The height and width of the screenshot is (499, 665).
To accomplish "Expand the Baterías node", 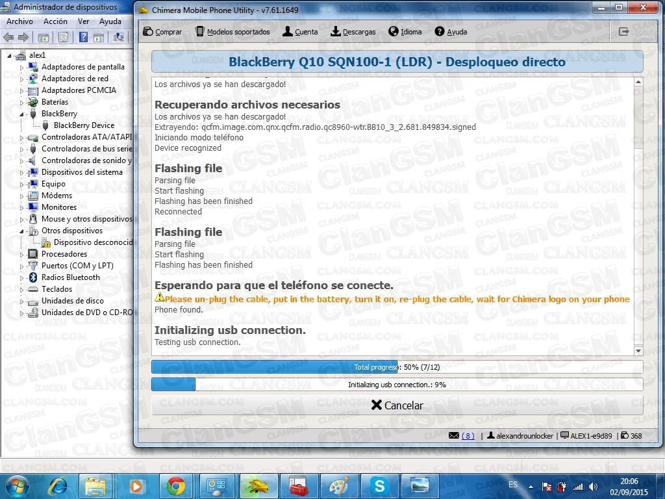I will [21, 102].
